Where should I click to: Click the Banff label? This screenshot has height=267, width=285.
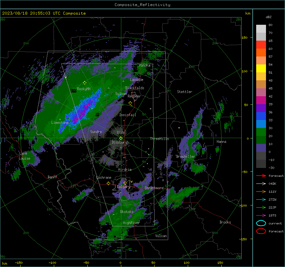(x=52, y=177)
